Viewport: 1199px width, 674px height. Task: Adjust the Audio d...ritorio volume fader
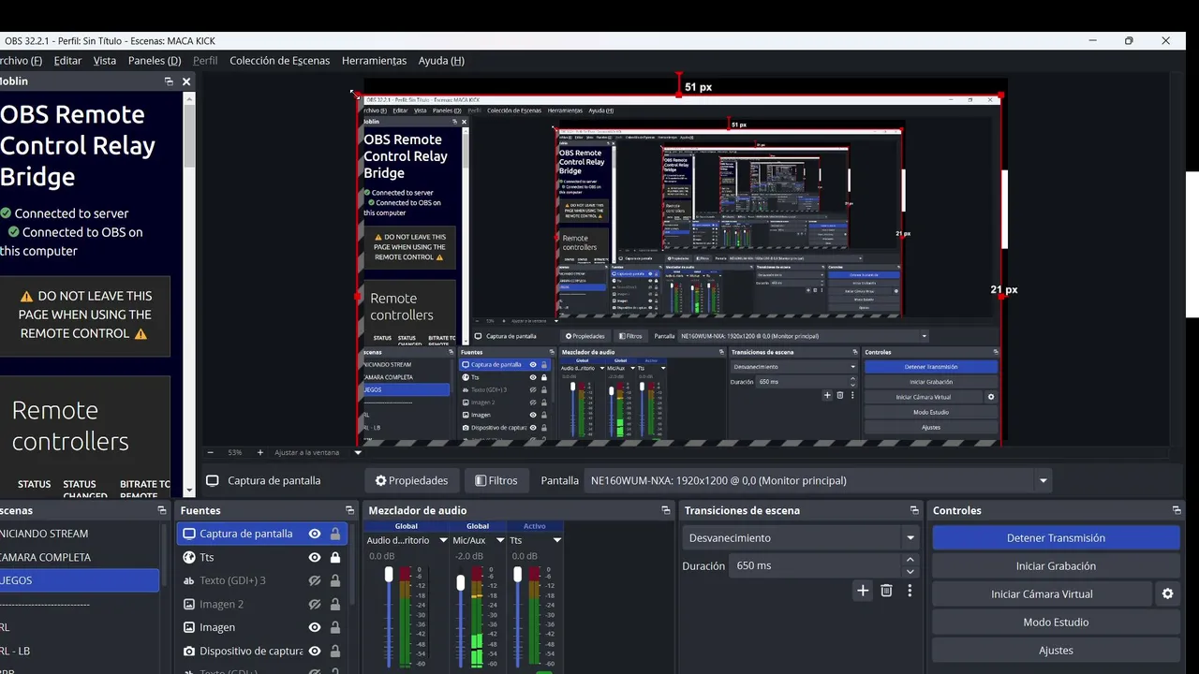389,575
